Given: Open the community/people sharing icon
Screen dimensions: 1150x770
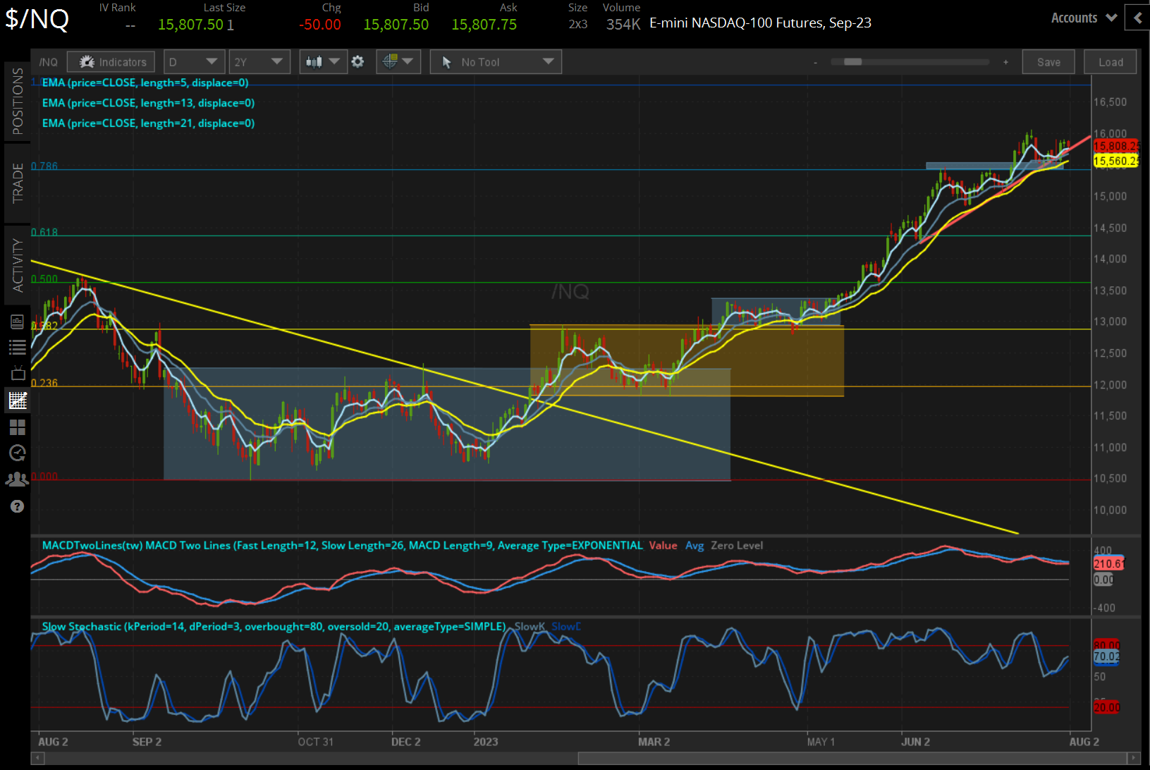Looking at the screenshot, I should tap(18, 479).
